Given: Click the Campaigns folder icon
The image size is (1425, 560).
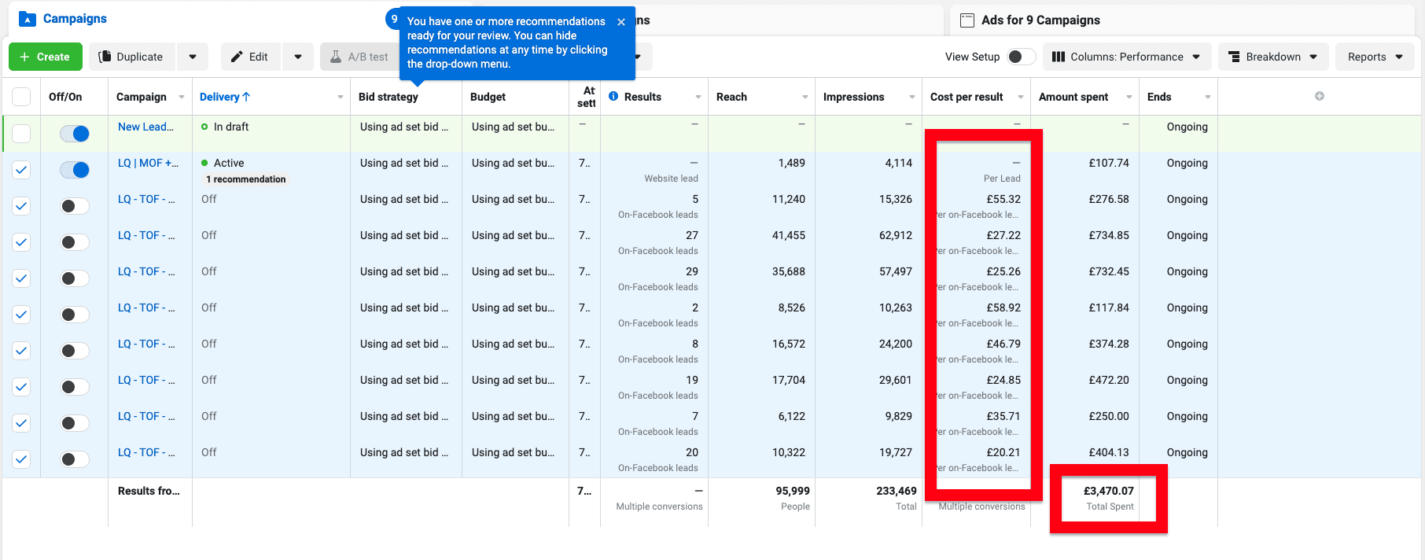Looking at the screenshot, I should click(27, 19).
